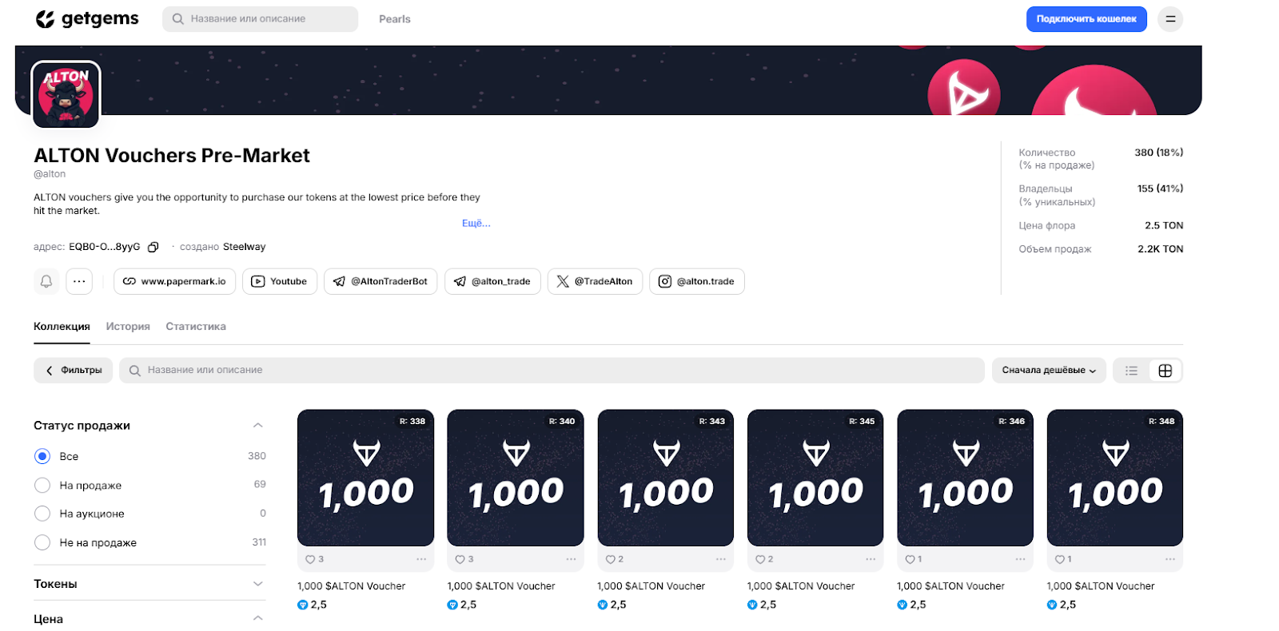Screen dimensions: 1279x631
Task: Open the 'Коллекция' tab
Action: 62,327
